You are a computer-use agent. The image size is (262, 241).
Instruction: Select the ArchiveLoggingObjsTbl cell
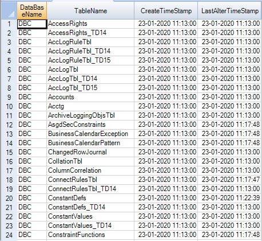click(90, 115)
